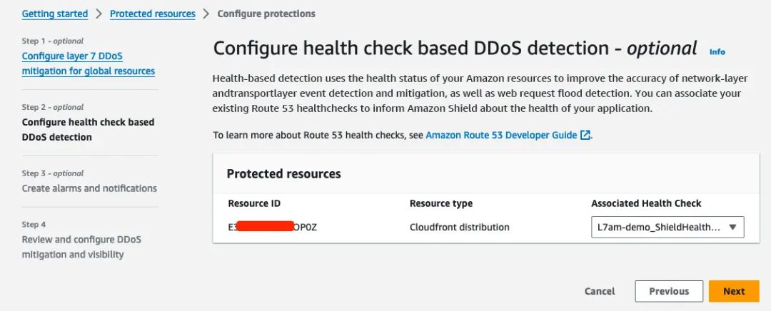Select step 3 Create alarms and notifications
Viewport: 771px width, 311px height.
click(x=89, y=188)
